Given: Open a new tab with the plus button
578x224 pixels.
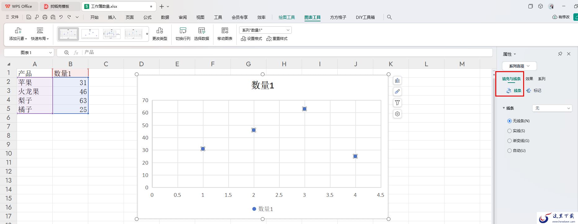Looking at the screenshot, I should coord(162,6).
